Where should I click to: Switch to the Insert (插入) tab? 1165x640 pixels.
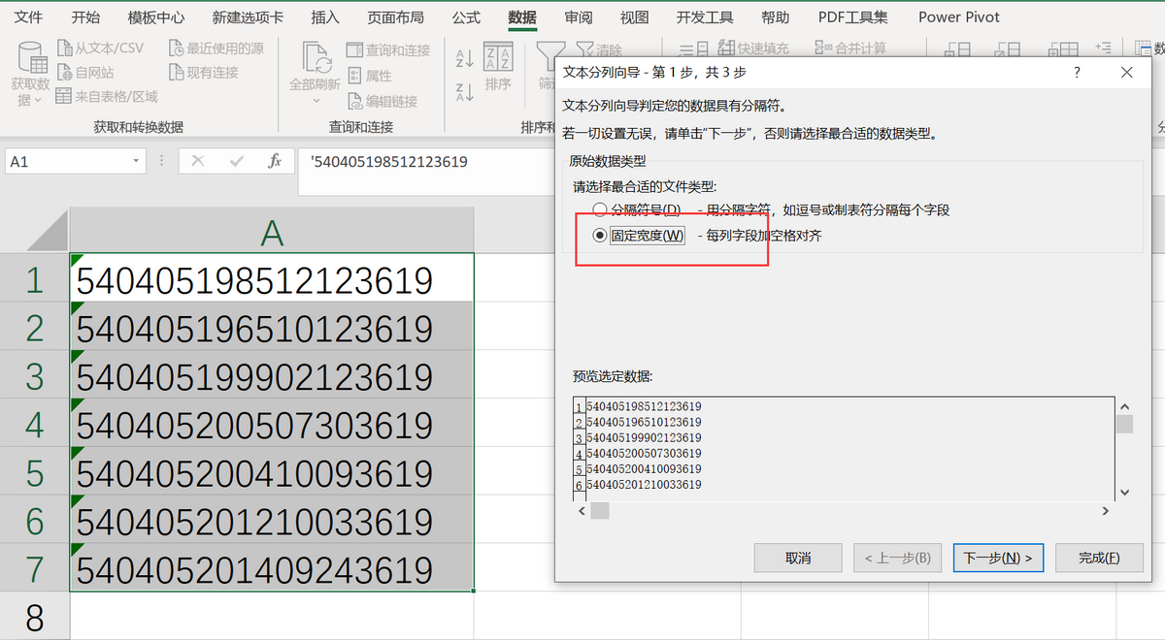[x=325, y=17]
